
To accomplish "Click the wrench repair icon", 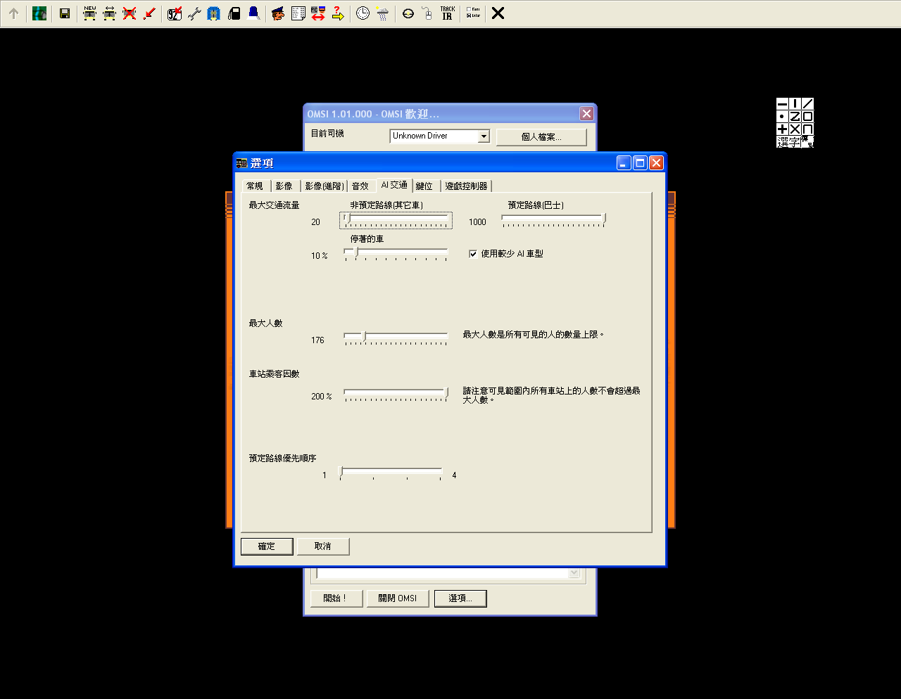I will point(194,13).
